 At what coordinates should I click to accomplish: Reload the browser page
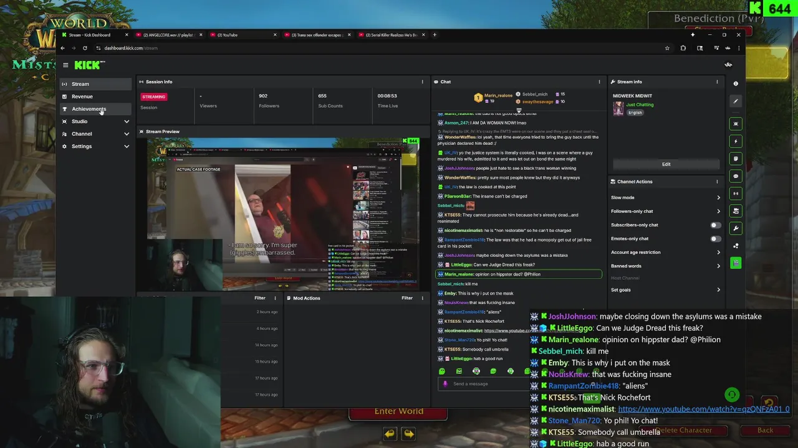tap(85, 48)
